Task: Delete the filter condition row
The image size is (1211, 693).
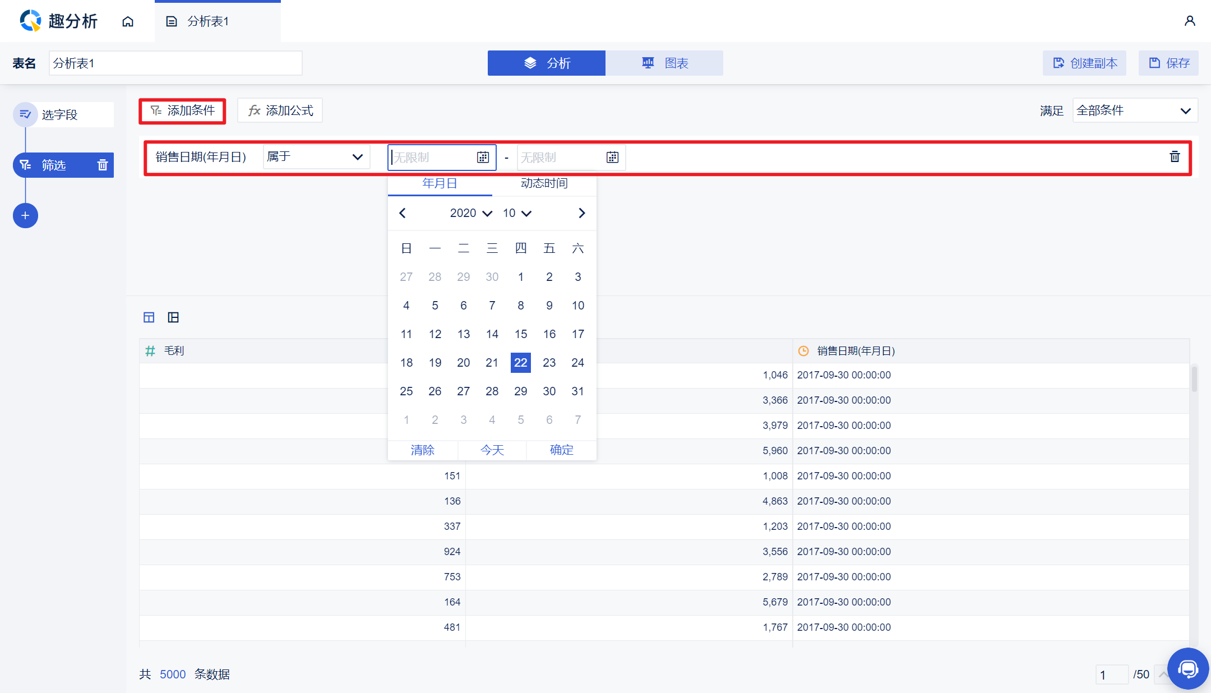Action: click(1175, 157)
